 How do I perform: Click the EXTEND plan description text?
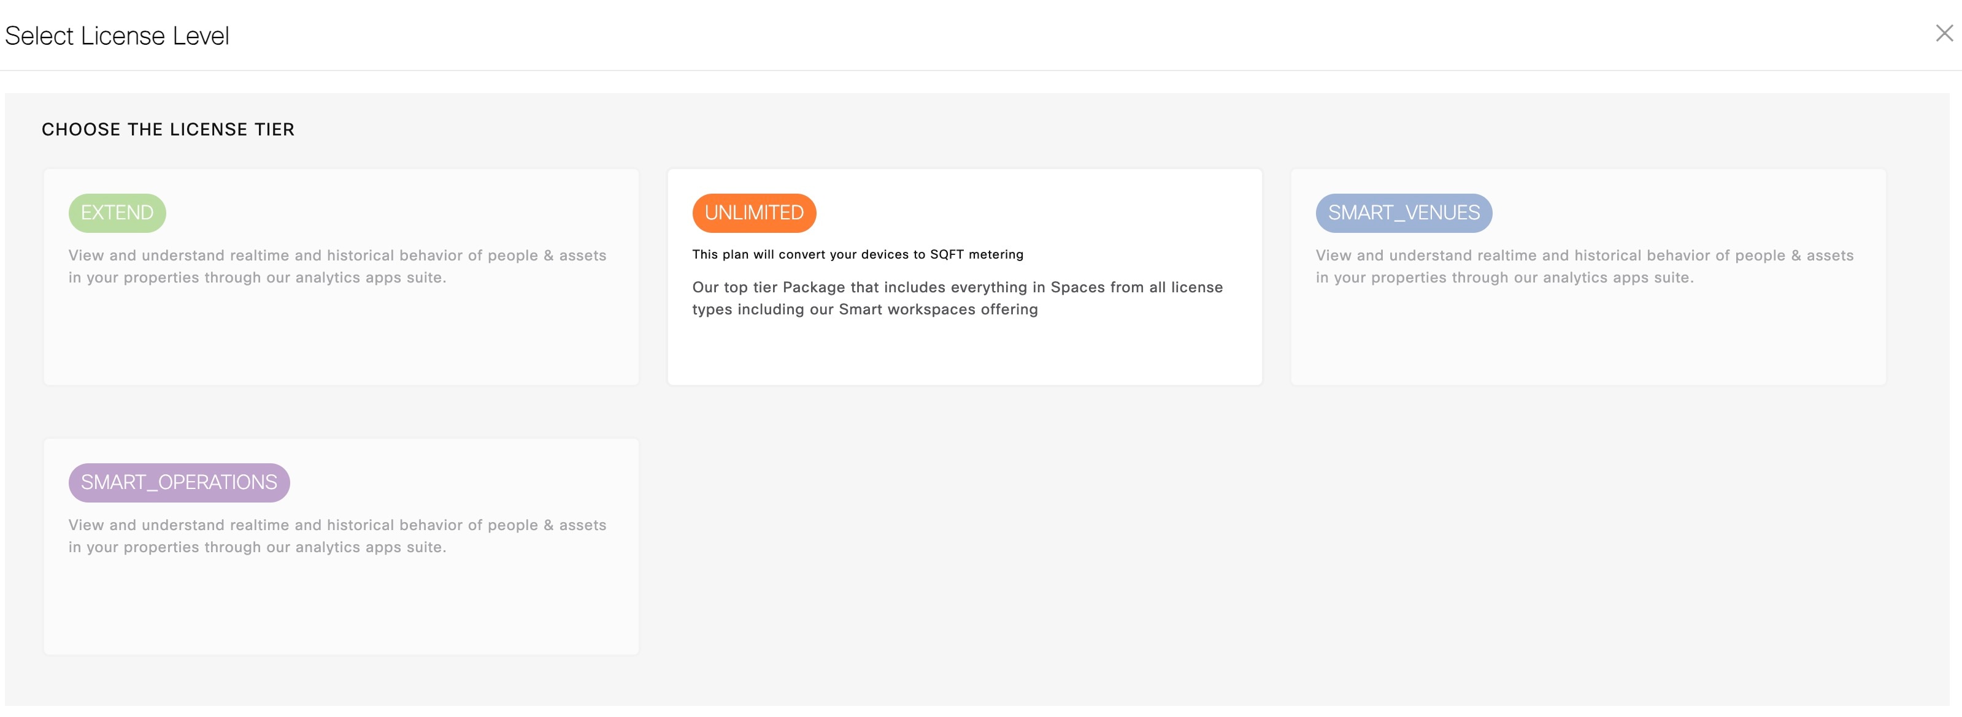point(337,265)
